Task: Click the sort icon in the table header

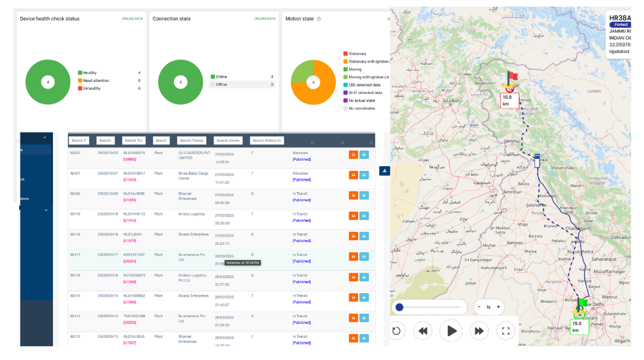Action: tap(312, 142)
